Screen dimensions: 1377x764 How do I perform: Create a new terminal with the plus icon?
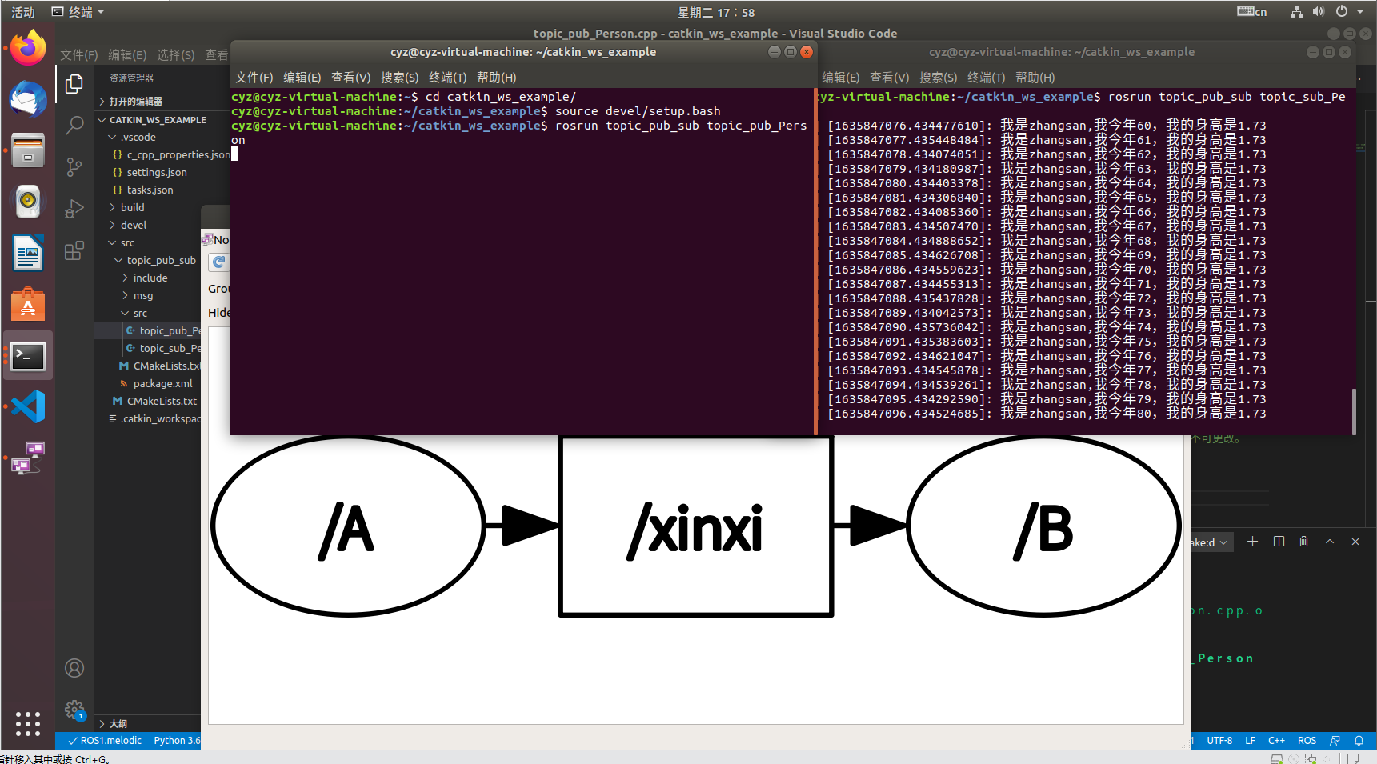tap(1253, 542)
